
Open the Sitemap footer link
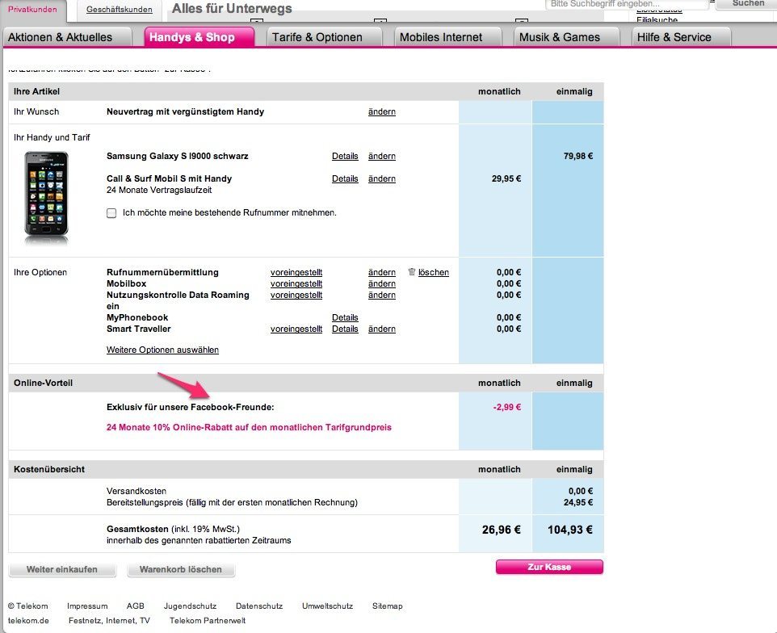388,606
